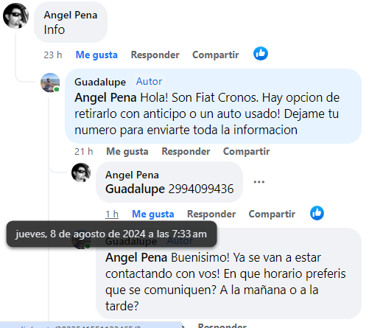The image size is (383, 328).
Task: Click Responder under the 2994099436 comment
Action: (x=211, y=214)
